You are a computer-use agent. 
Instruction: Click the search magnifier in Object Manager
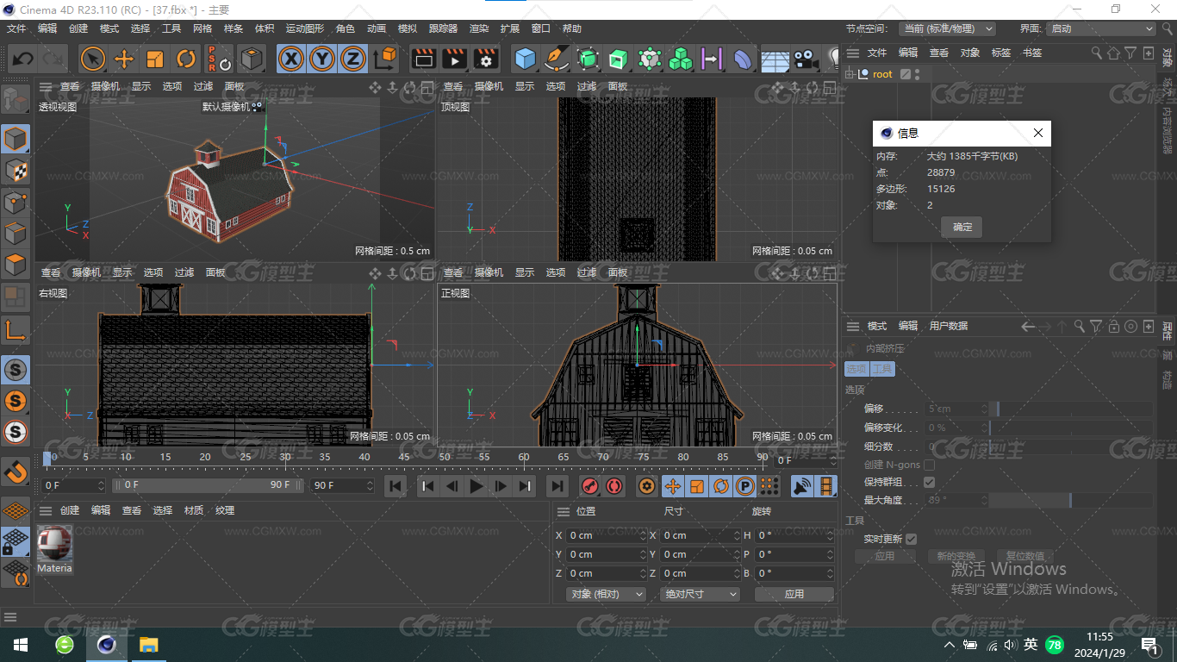coord(1096,53)
